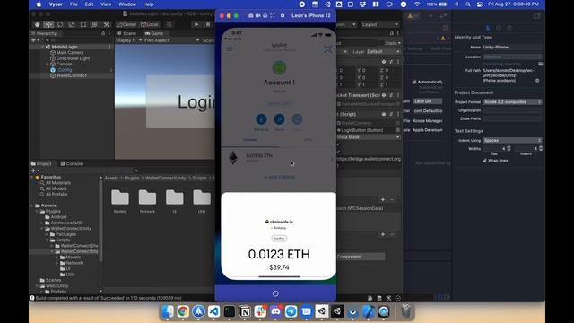Select Main Camera in Hierarchy
Image resolution: width=574 pixels, height=323 pixels.
point(70,52)
